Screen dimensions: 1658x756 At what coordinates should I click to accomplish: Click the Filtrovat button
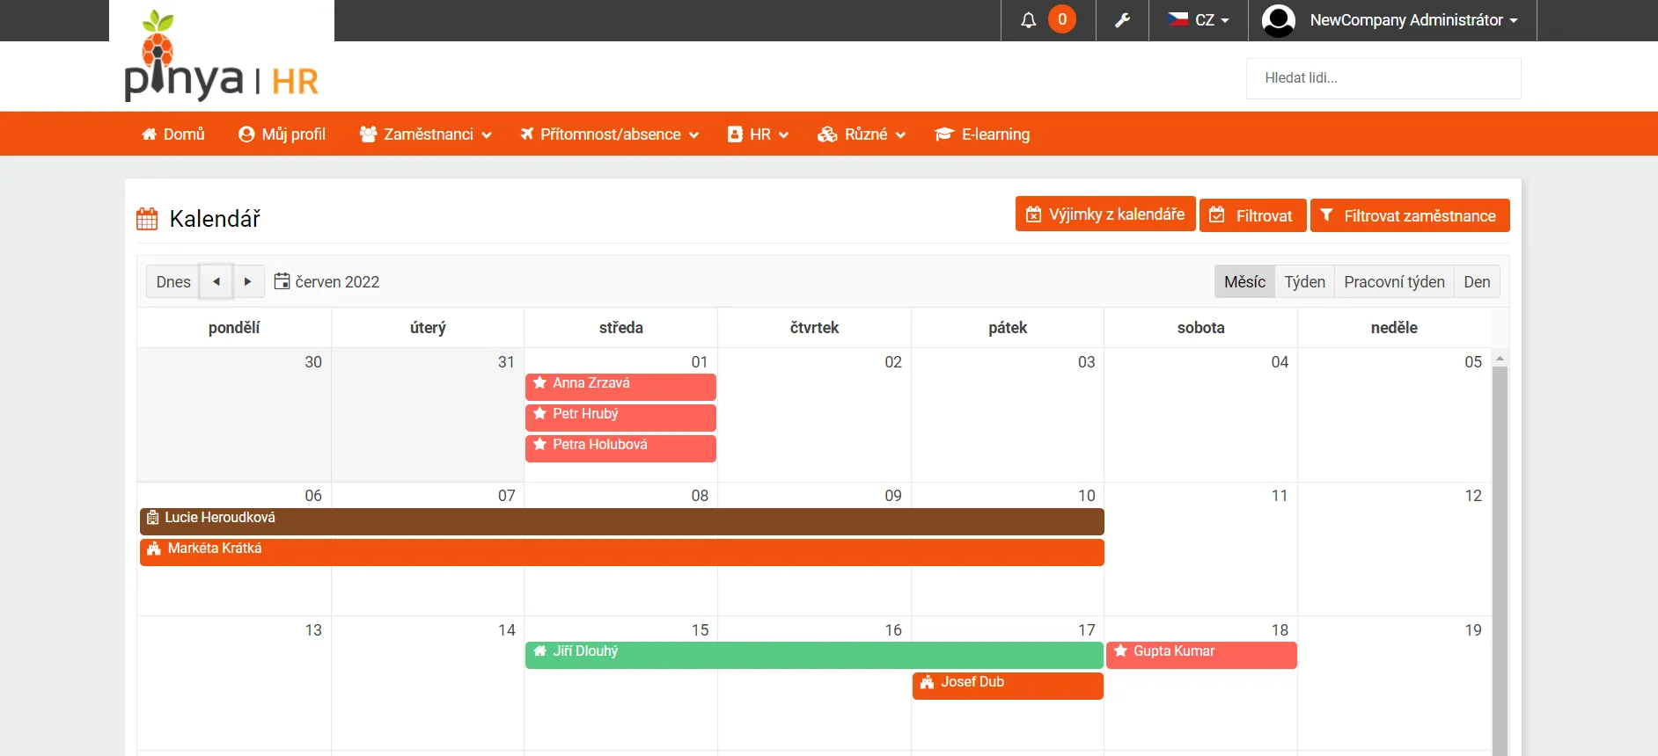(1252, 215)
